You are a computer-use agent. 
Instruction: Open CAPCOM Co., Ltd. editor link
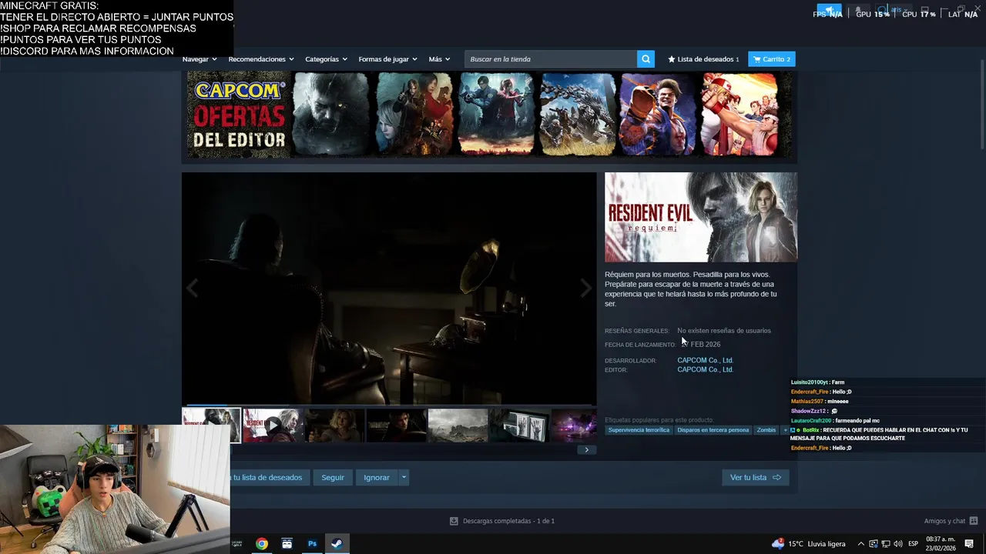tap(705, 369)
